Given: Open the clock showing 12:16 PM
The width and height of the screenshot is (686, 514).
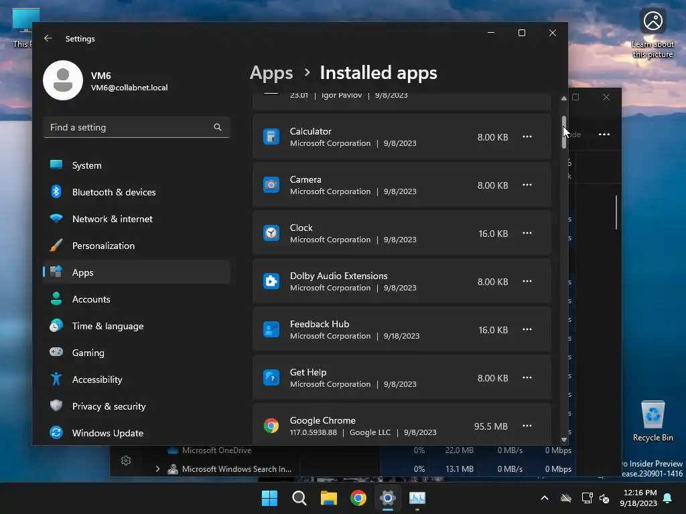Looking at the screenshot, I should coord(638,498).
